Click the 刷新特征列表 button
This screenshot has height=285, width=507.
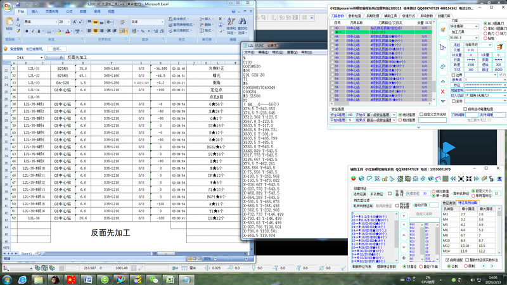362,267
